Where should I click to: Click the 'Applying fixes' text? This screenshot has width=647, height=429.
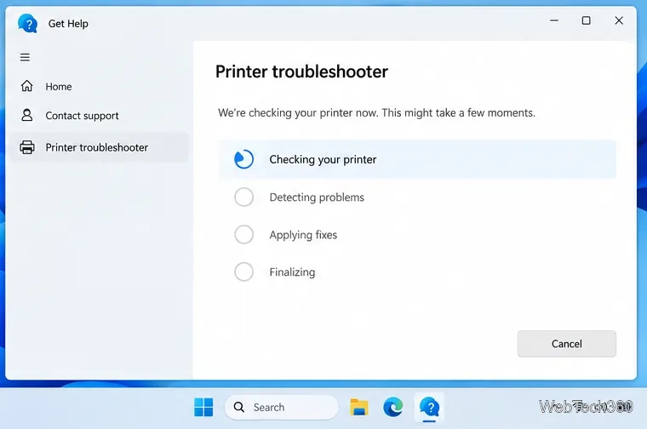tap(303, 235)
